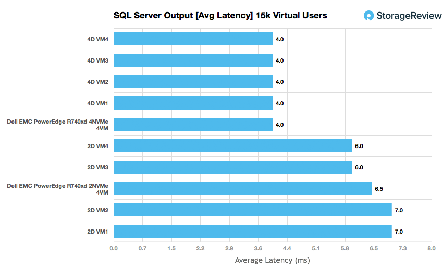
Task: Click the 4D VM4 axis label
Action: 98,39
